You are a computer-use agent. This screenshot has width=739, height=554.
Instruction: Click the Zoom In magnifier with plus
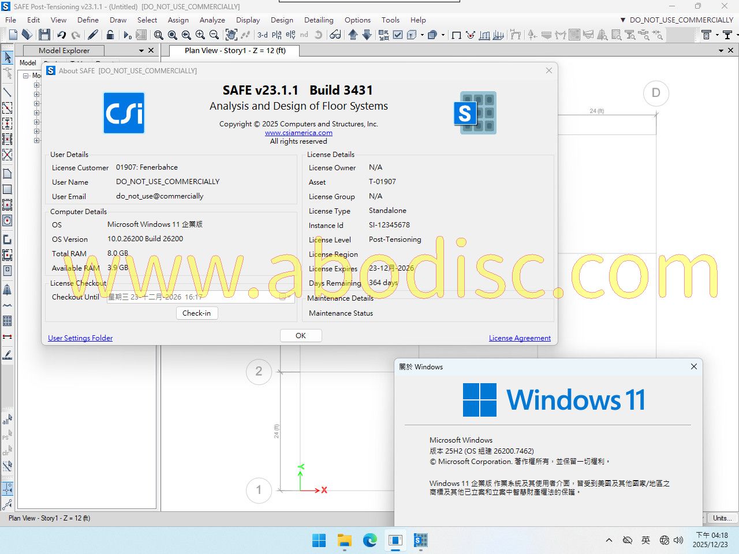pyautogui.click(x=200, y=35)
